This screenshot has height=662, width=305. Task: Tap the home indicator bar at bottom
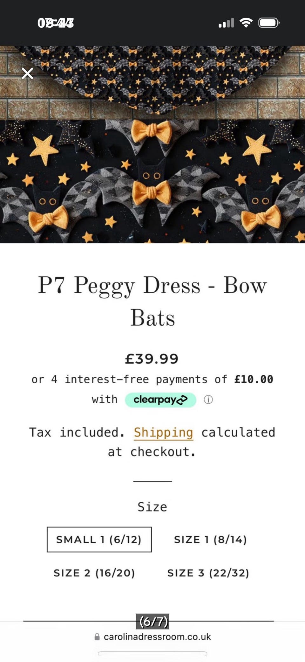(x=152, y=653)
